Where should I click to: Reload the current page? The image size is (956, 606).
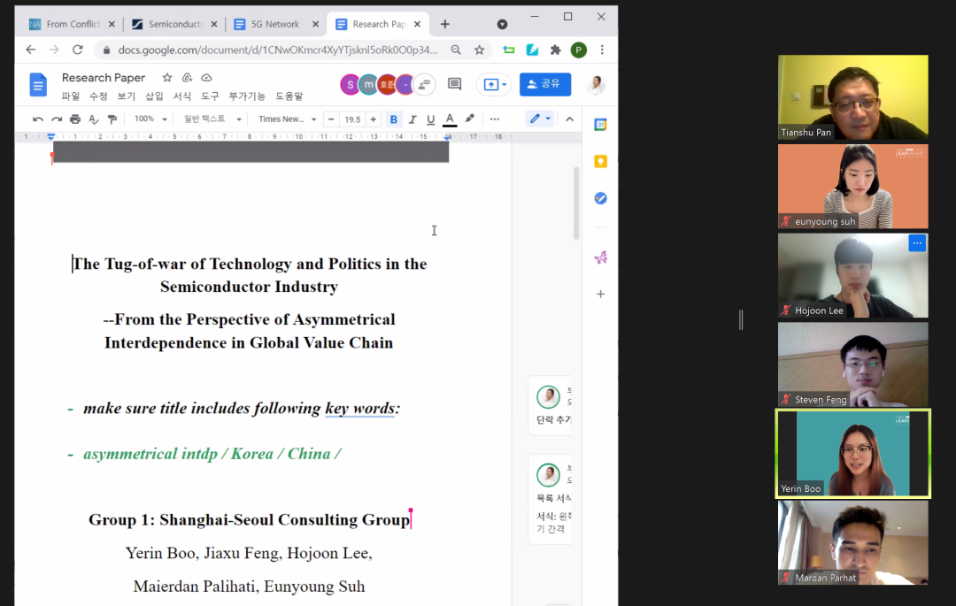tap(77, 50)
